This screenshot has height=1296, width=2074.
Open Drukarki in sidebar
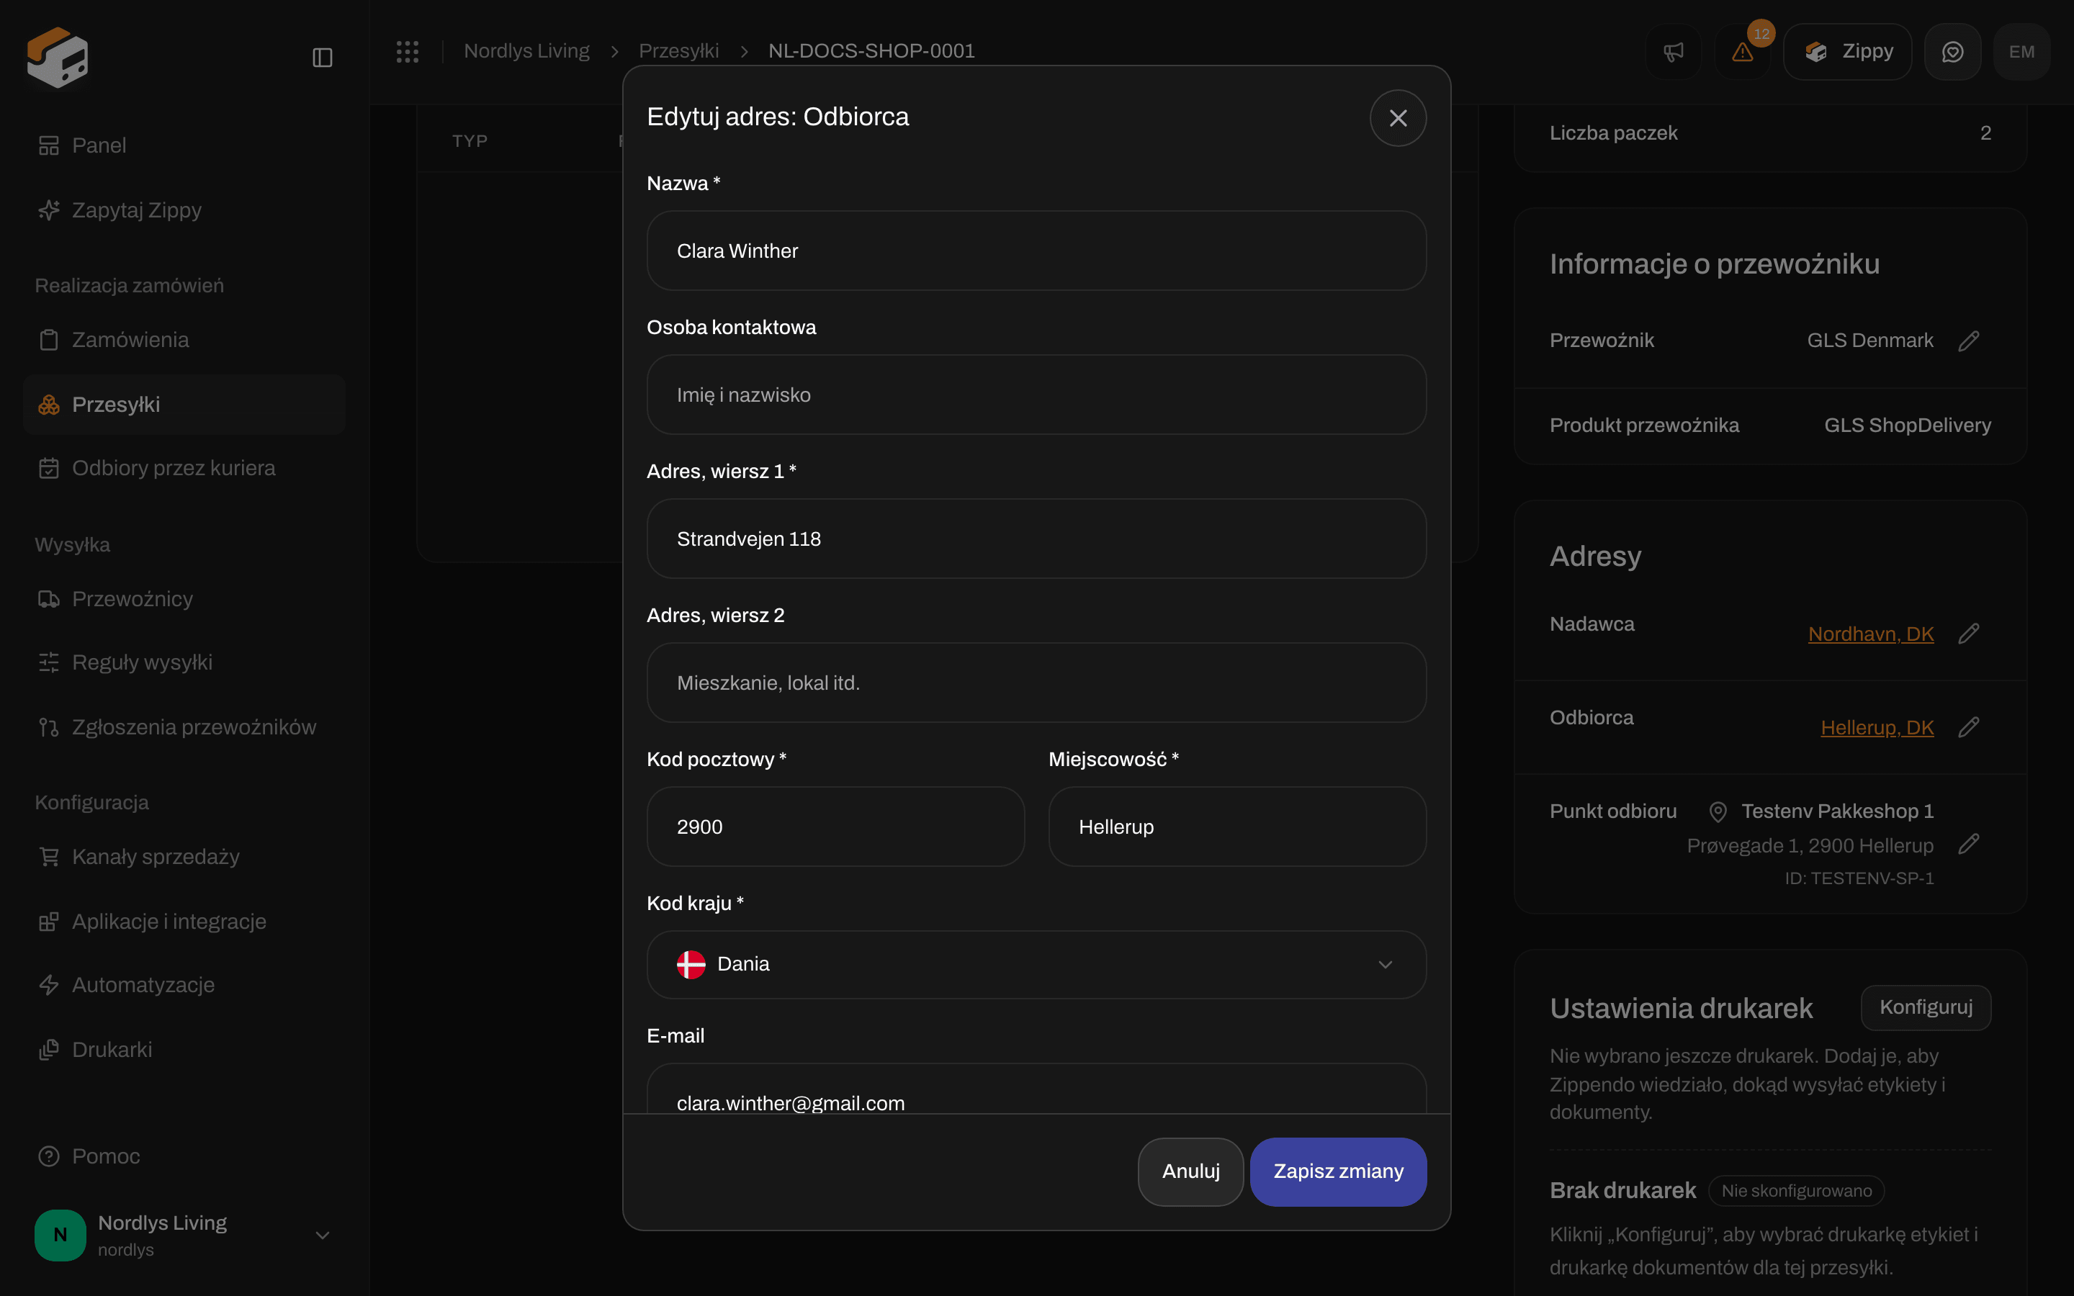pos(184,1050)
